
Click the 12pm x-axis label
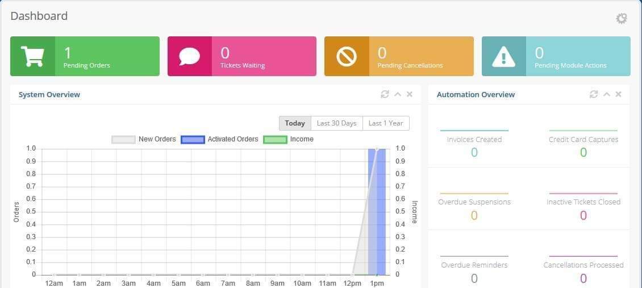(x=352, y=283)
